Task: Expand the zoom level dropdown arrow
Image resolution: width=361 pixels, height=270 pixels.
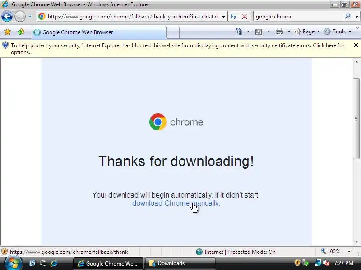Action: point(349,252)
